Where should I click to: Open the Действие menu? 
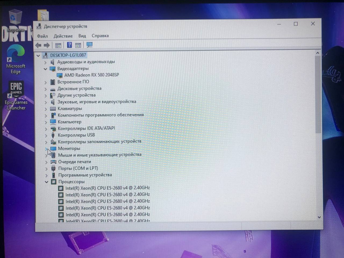coord(63,36)
